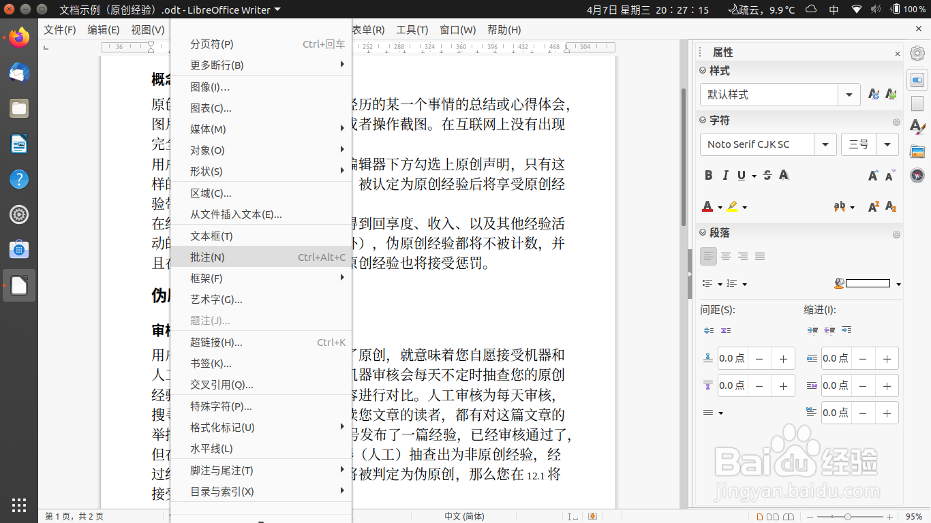
Task: Open the font name dropdown showing Noto Serif CJK SC
Action: tap(825, 144)
